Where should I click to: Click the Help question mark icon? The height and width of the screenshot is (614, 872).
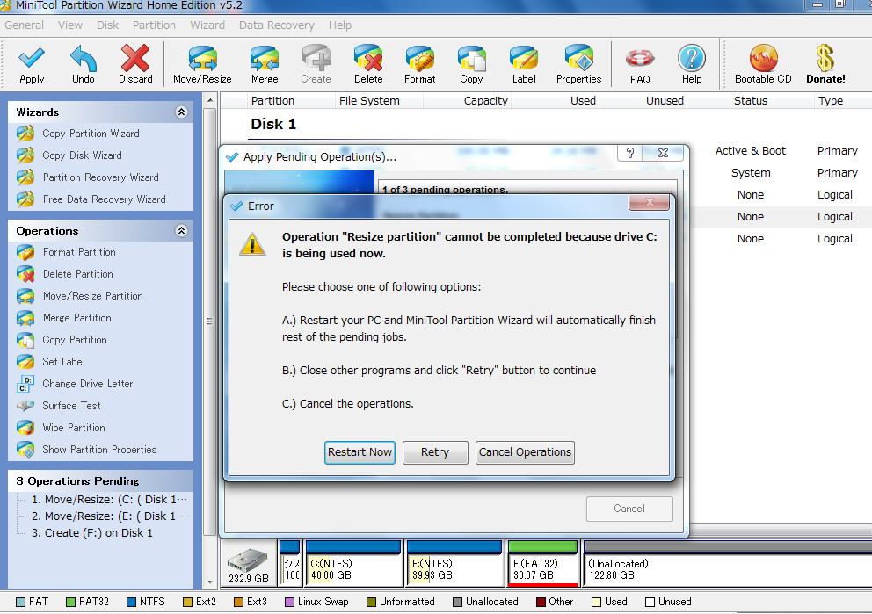coord(692,58)
